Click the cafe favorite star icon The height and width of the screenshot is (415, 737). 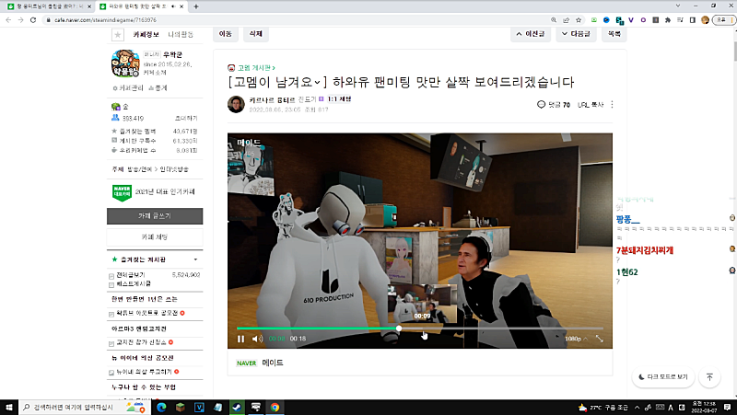[117, 35]
